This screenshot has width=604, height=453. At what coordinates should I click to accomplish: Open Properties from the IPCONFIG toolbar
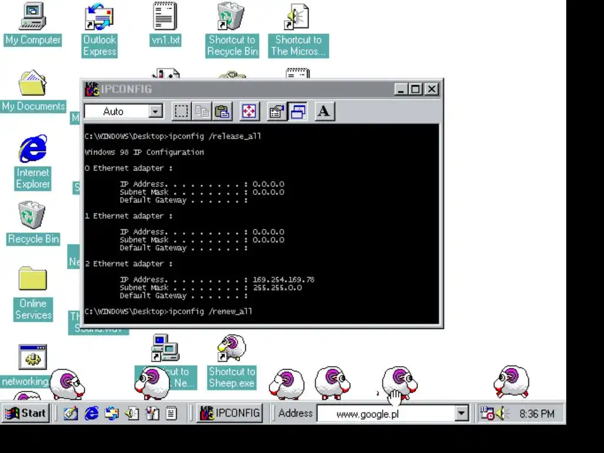pyautogui.click(x=277, y=111)
